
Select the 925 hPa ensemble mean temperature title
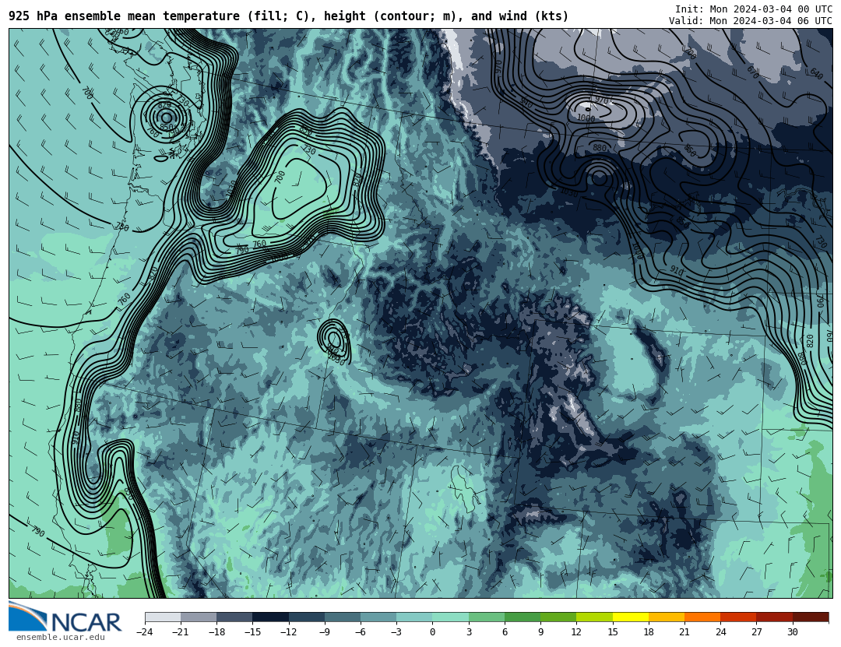coord(289,16)
